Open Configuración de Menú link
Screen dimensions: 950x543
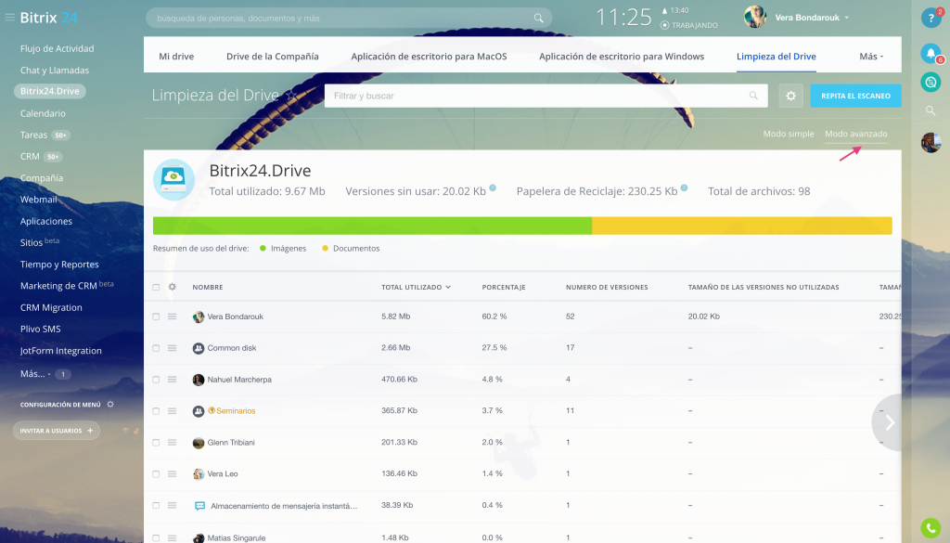tap(60, 404)
